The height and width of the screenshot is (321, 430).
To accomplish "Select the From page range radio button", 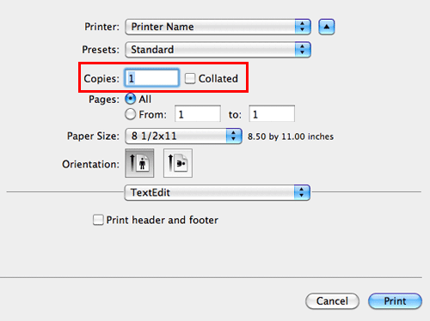I will point(131,114).
